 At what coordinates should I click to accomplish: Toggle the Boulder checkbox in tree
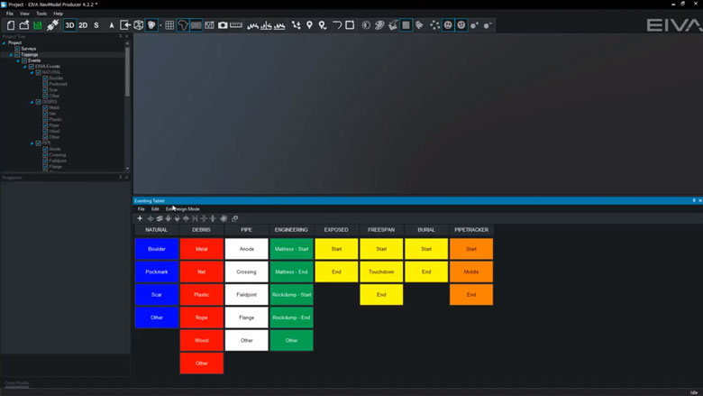46,78
